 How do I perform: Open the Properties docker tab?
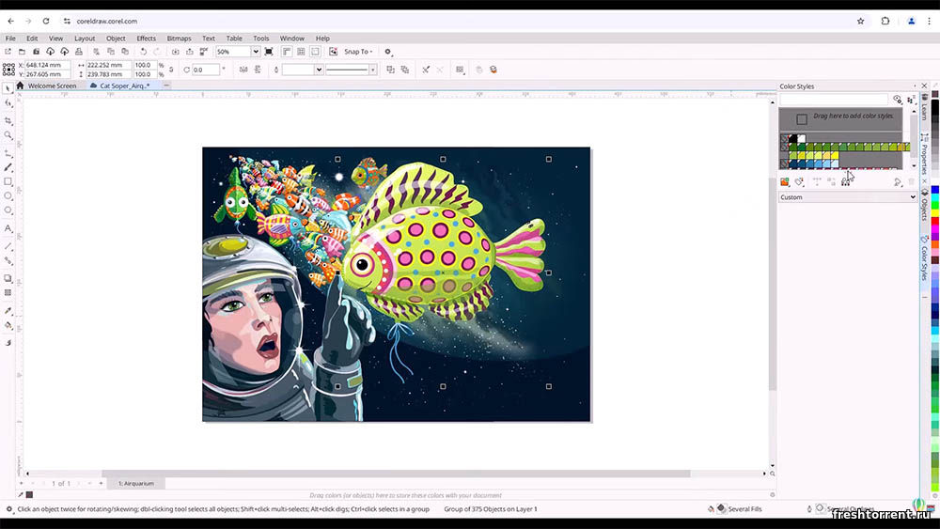click(x=924, y=155)
